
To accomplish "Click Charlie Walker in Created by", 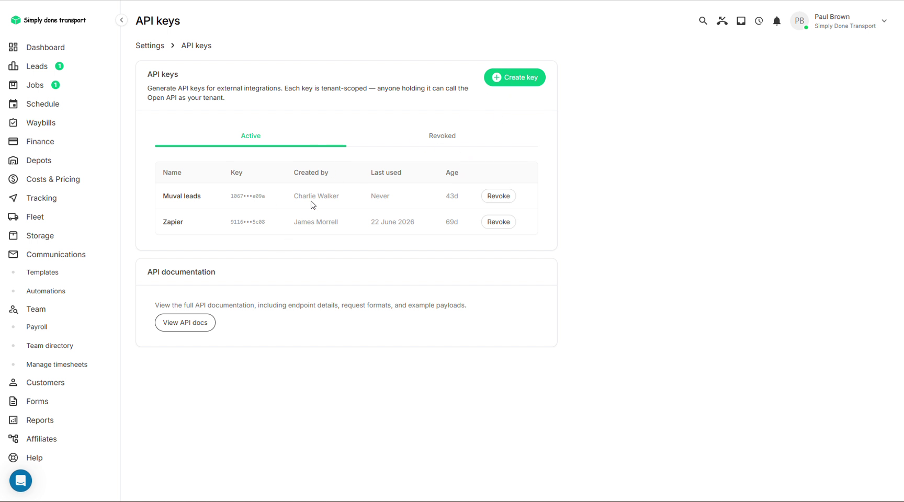I will click(x=316, y=196).
